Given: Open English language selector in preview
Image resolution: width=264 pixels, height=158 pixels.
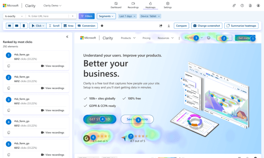Looking at the screenshot, I should (x=194, y=38).
